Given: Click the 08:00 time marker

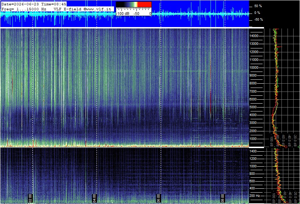Looking at the screenshot, I should pos(222,198).
